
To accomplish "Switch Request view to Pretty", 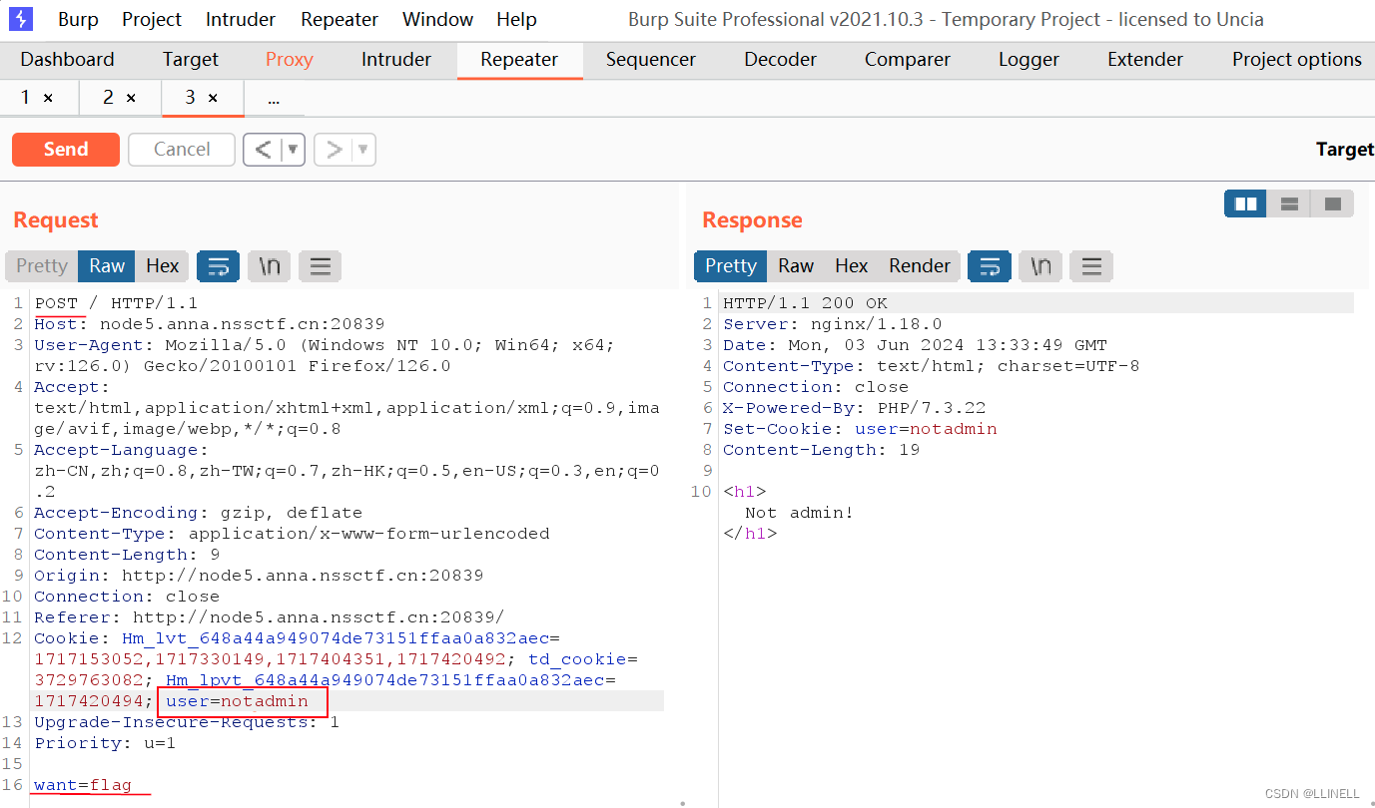I will pos(42,265).
